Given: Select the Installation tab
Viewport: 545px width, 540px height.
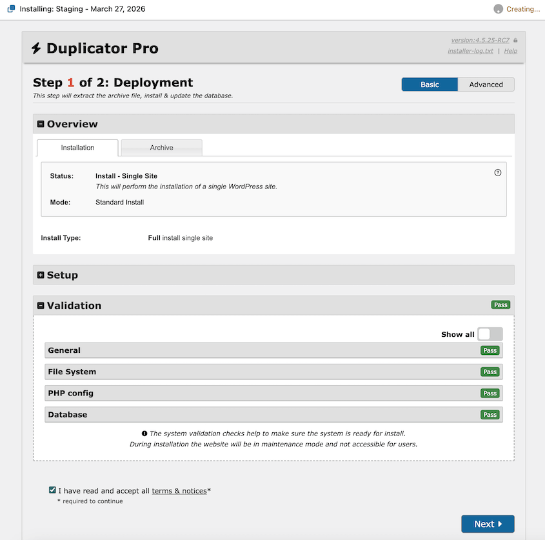Looking at the screenshot, I should point(77,148).
